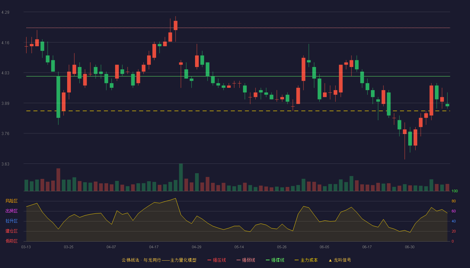Click the 06-30 date label
The height and width of the screenshot is (268, 470).
pos(410,247)
